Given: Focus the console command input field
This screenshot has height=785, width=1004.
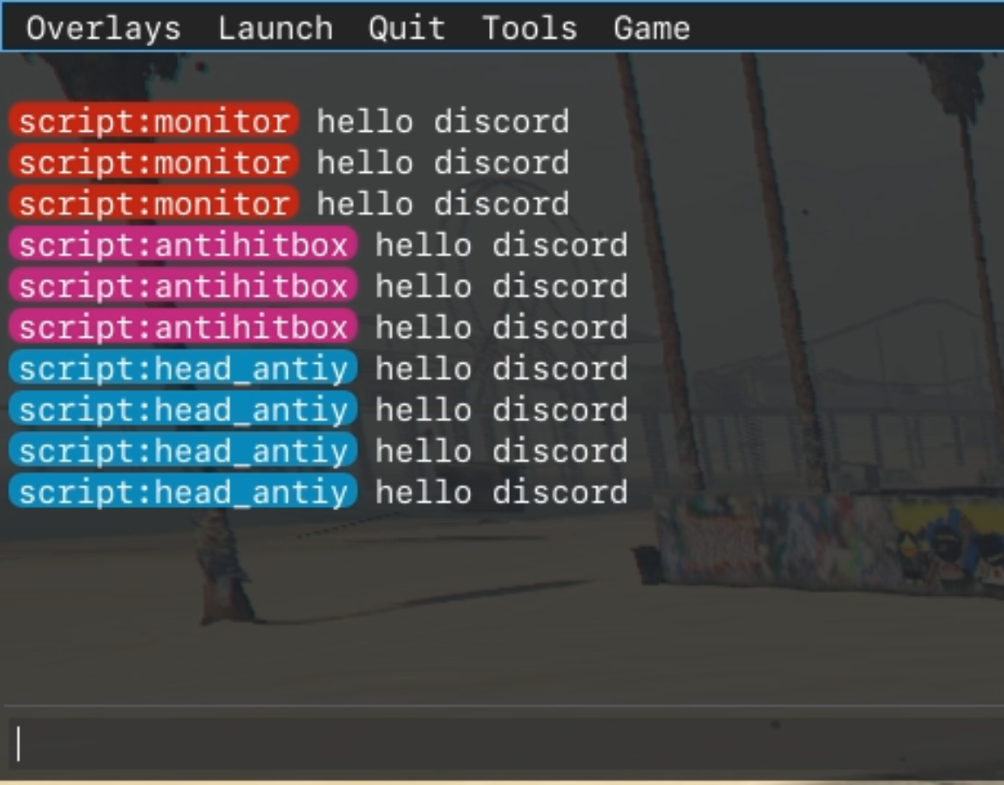Looking at the screenshot, I should click(504, 743).
